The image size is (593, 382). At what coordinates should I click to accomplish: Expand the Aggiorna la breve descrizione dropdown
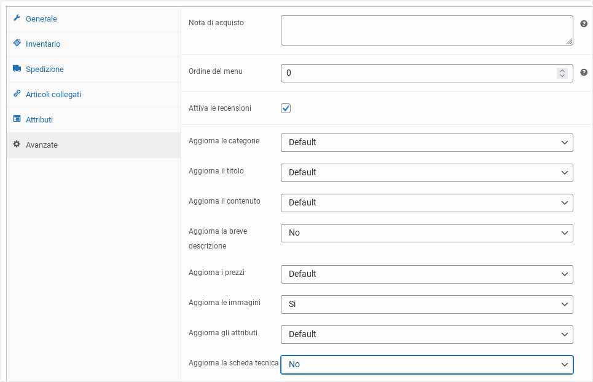(426, 233)
